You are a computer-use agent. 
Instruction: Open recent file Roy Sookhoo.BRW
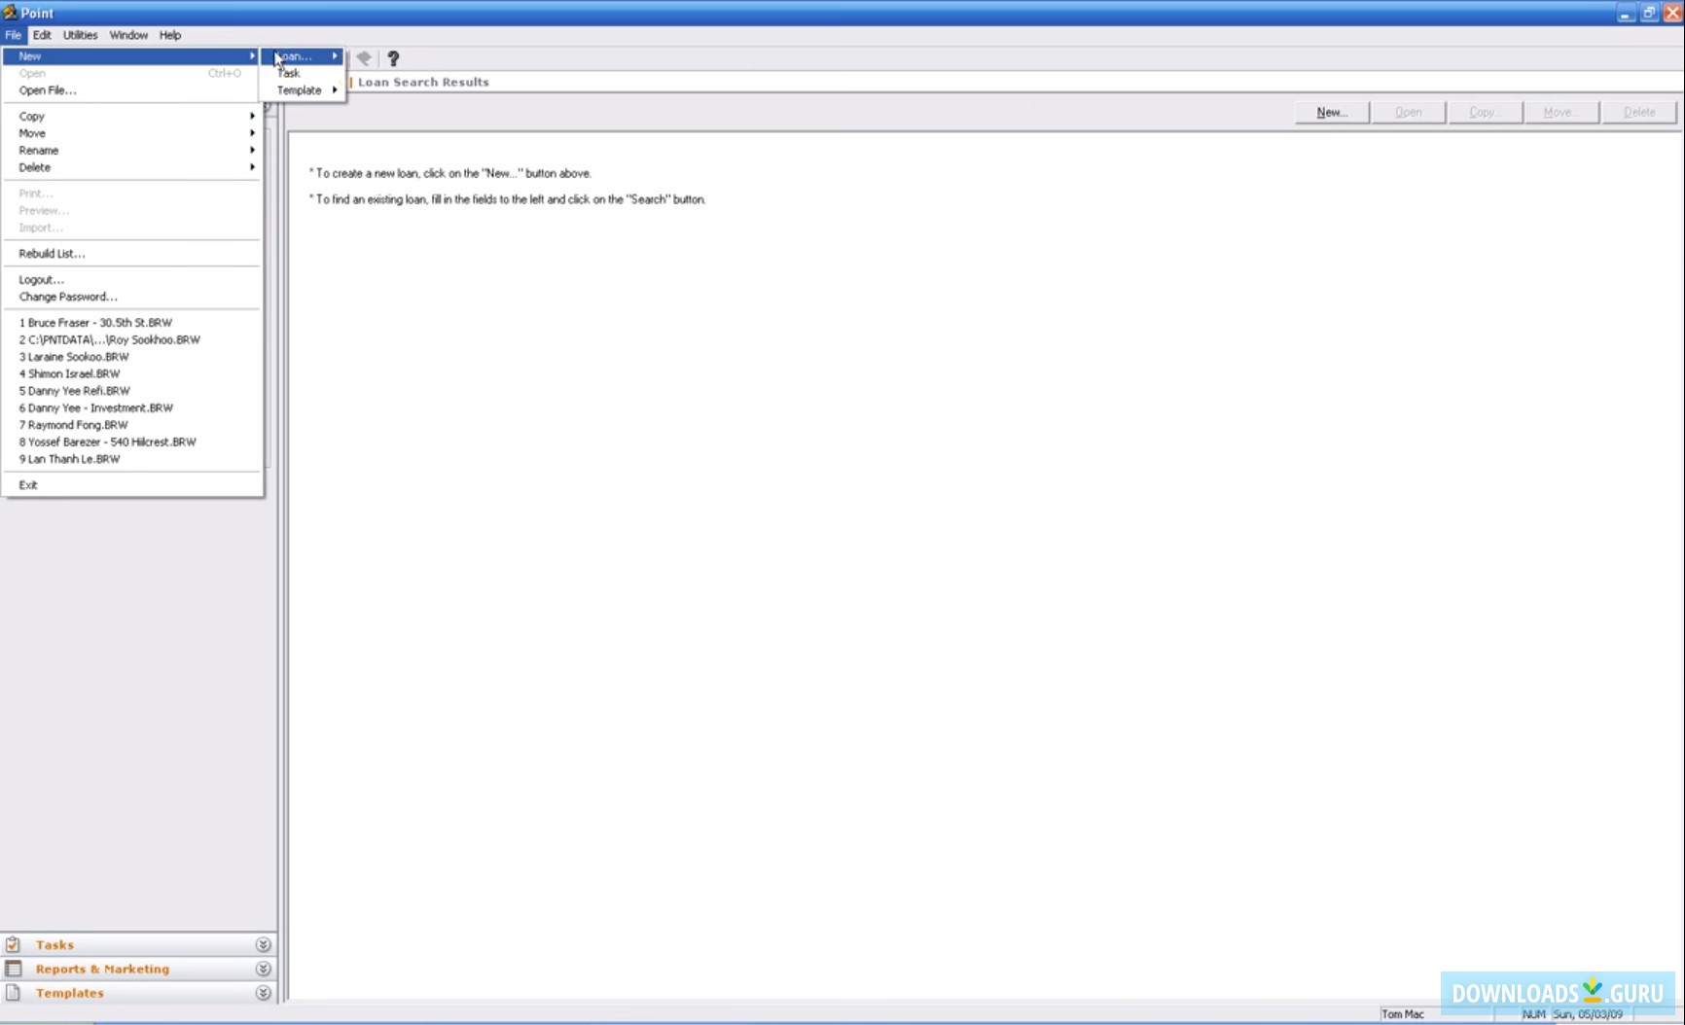coord(132,339)
